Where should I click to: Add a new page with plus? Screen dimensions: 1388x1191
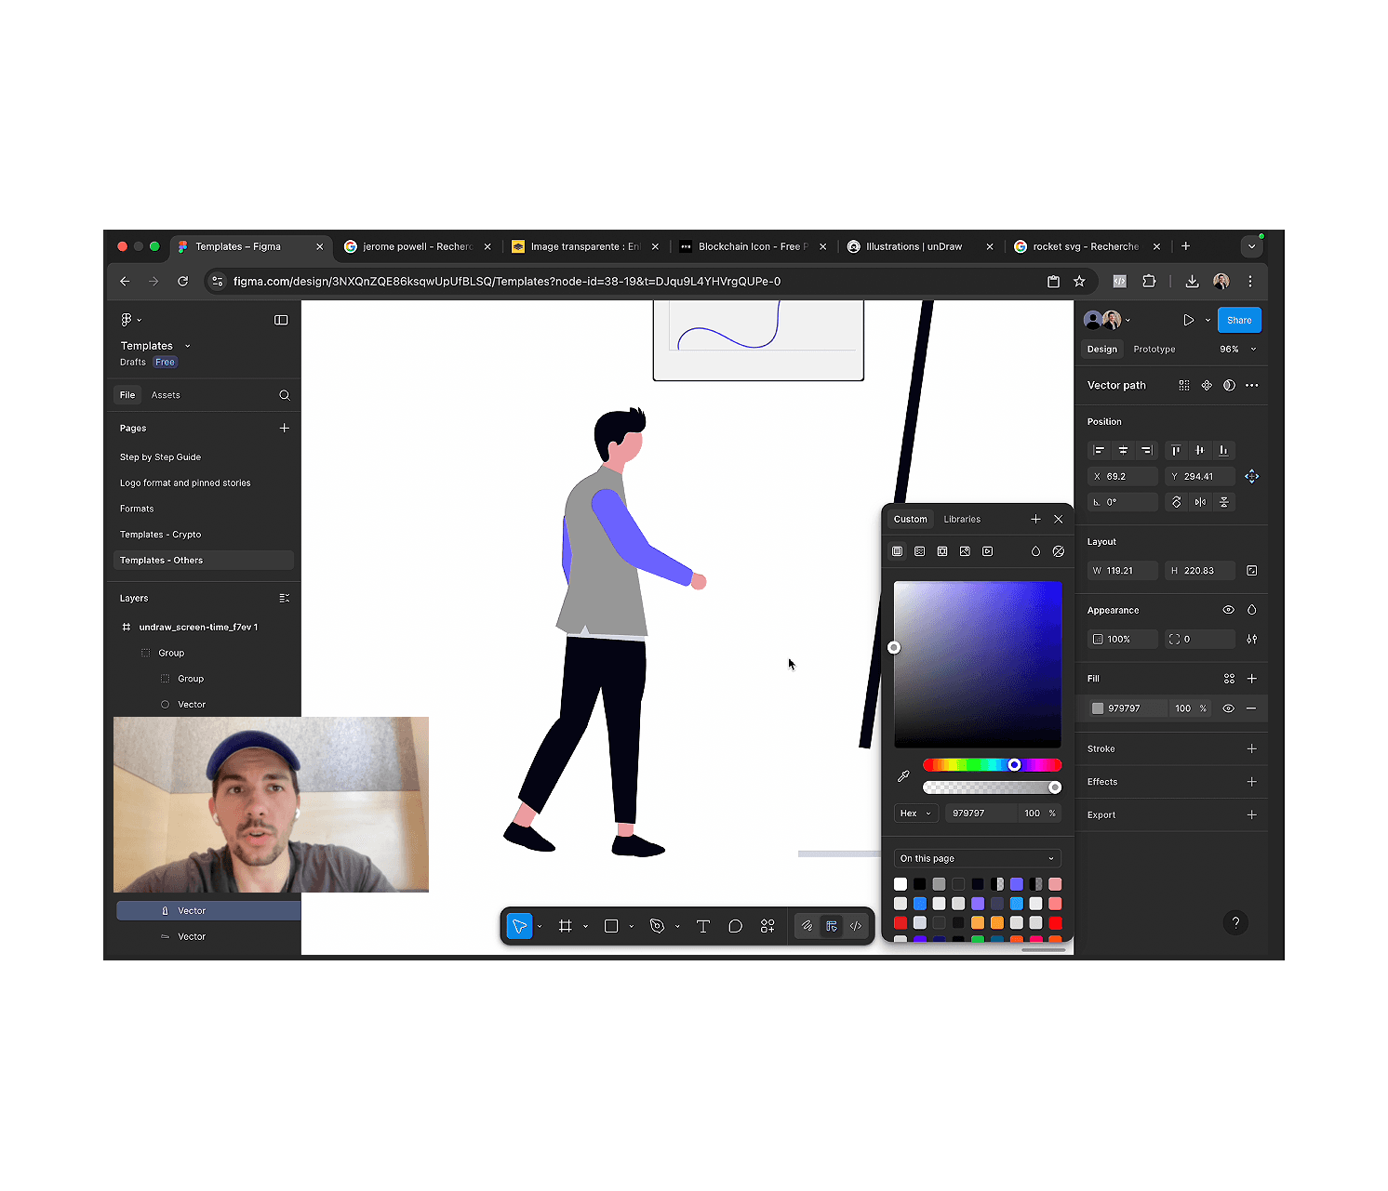pyautogui.click(x=285, y=429)
